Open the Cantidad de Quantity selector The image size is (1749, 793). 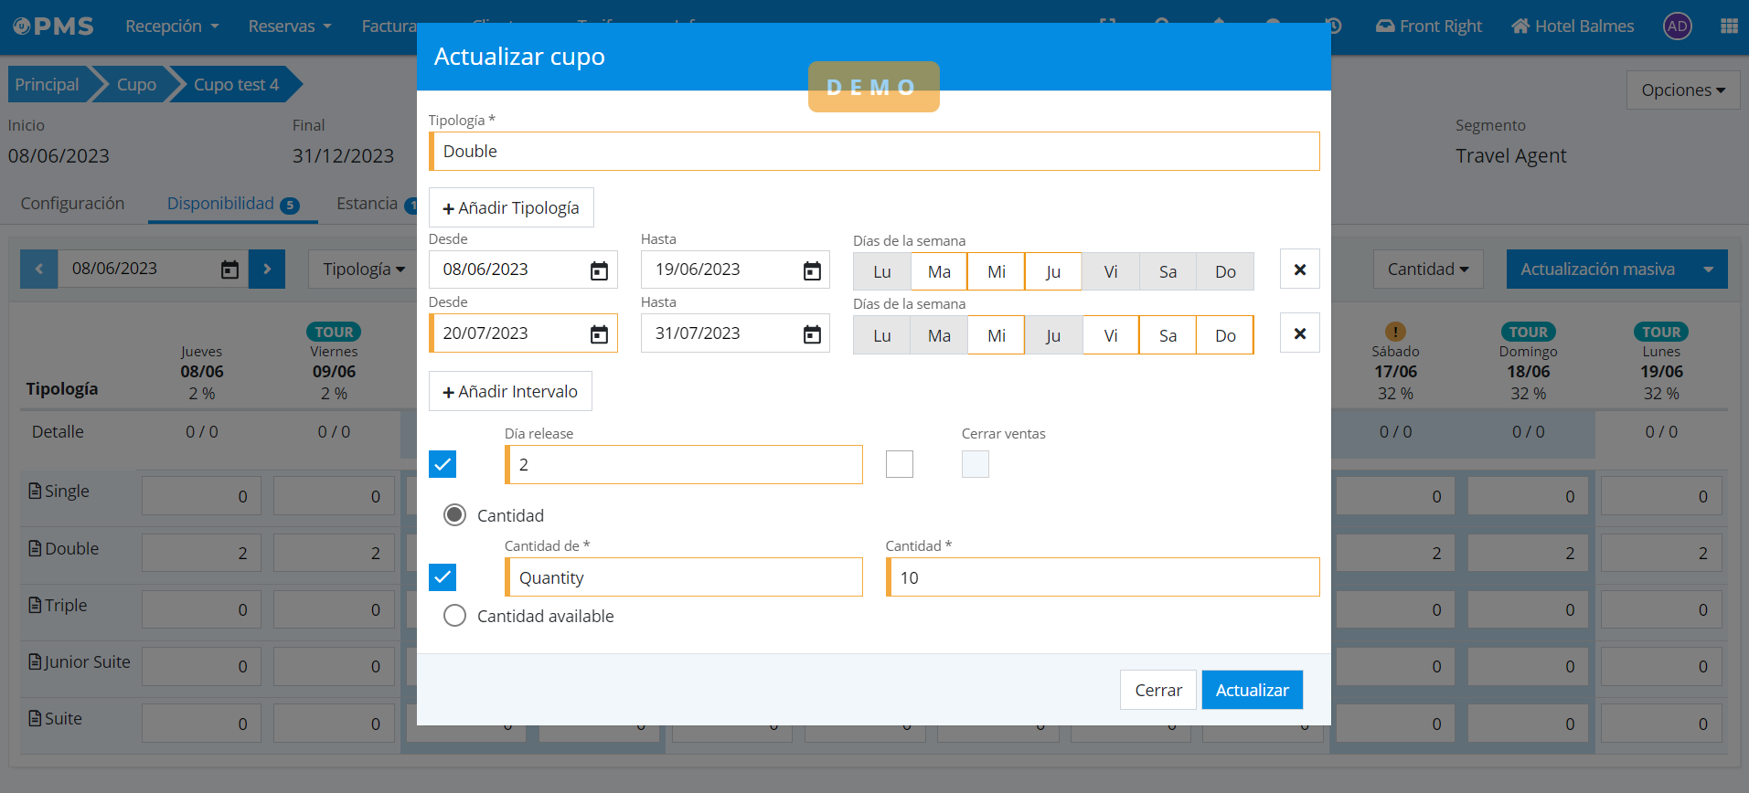[x=684, y=577]
